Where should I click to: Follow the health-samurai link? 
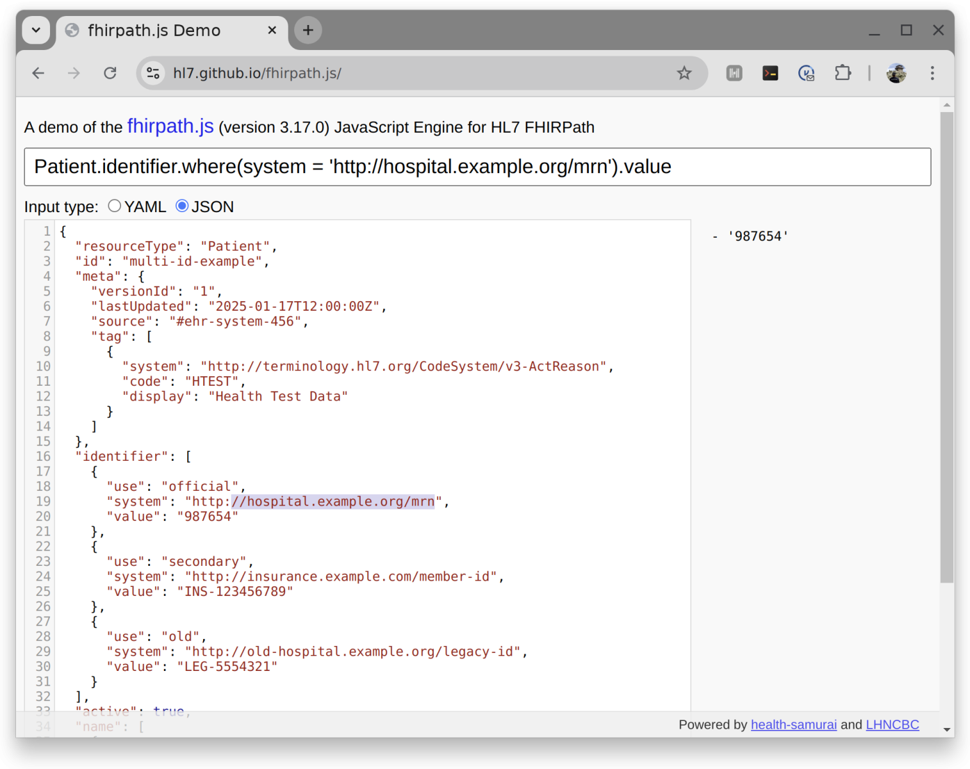pos(793,725)
